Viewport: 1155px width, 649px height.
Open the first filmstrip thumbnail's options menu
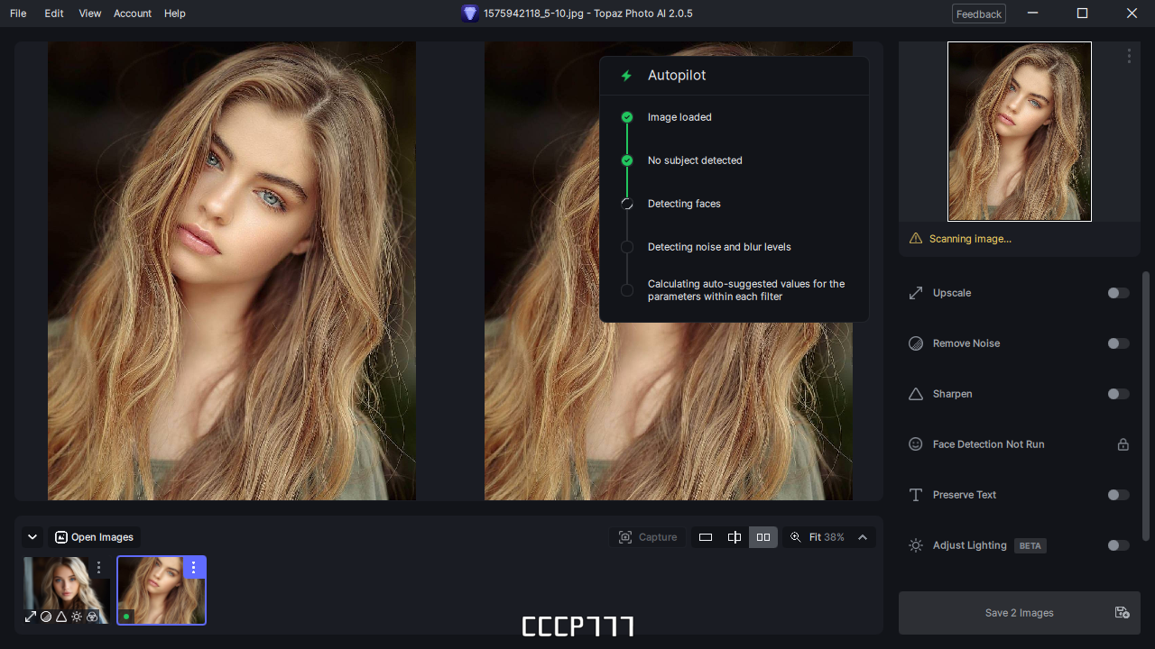pyautogui.click(x=99, y=568)
